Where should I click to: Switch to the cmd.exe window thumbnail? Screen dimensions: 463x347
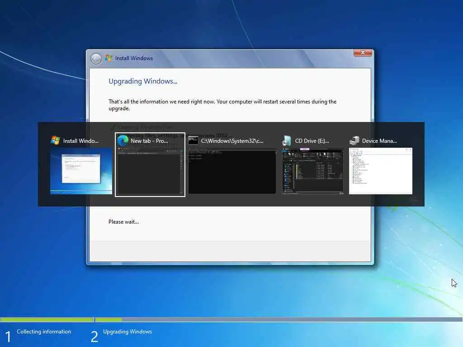click(x=232, y=171)
